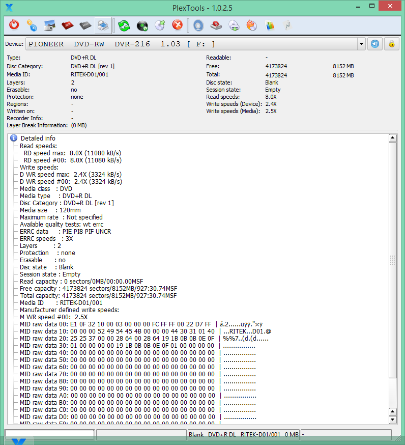Click the 'RITEK-D01/001' Media ID value in summary
Image resolution: width=405 pixels, height=445 pixels.
(90, 74)
